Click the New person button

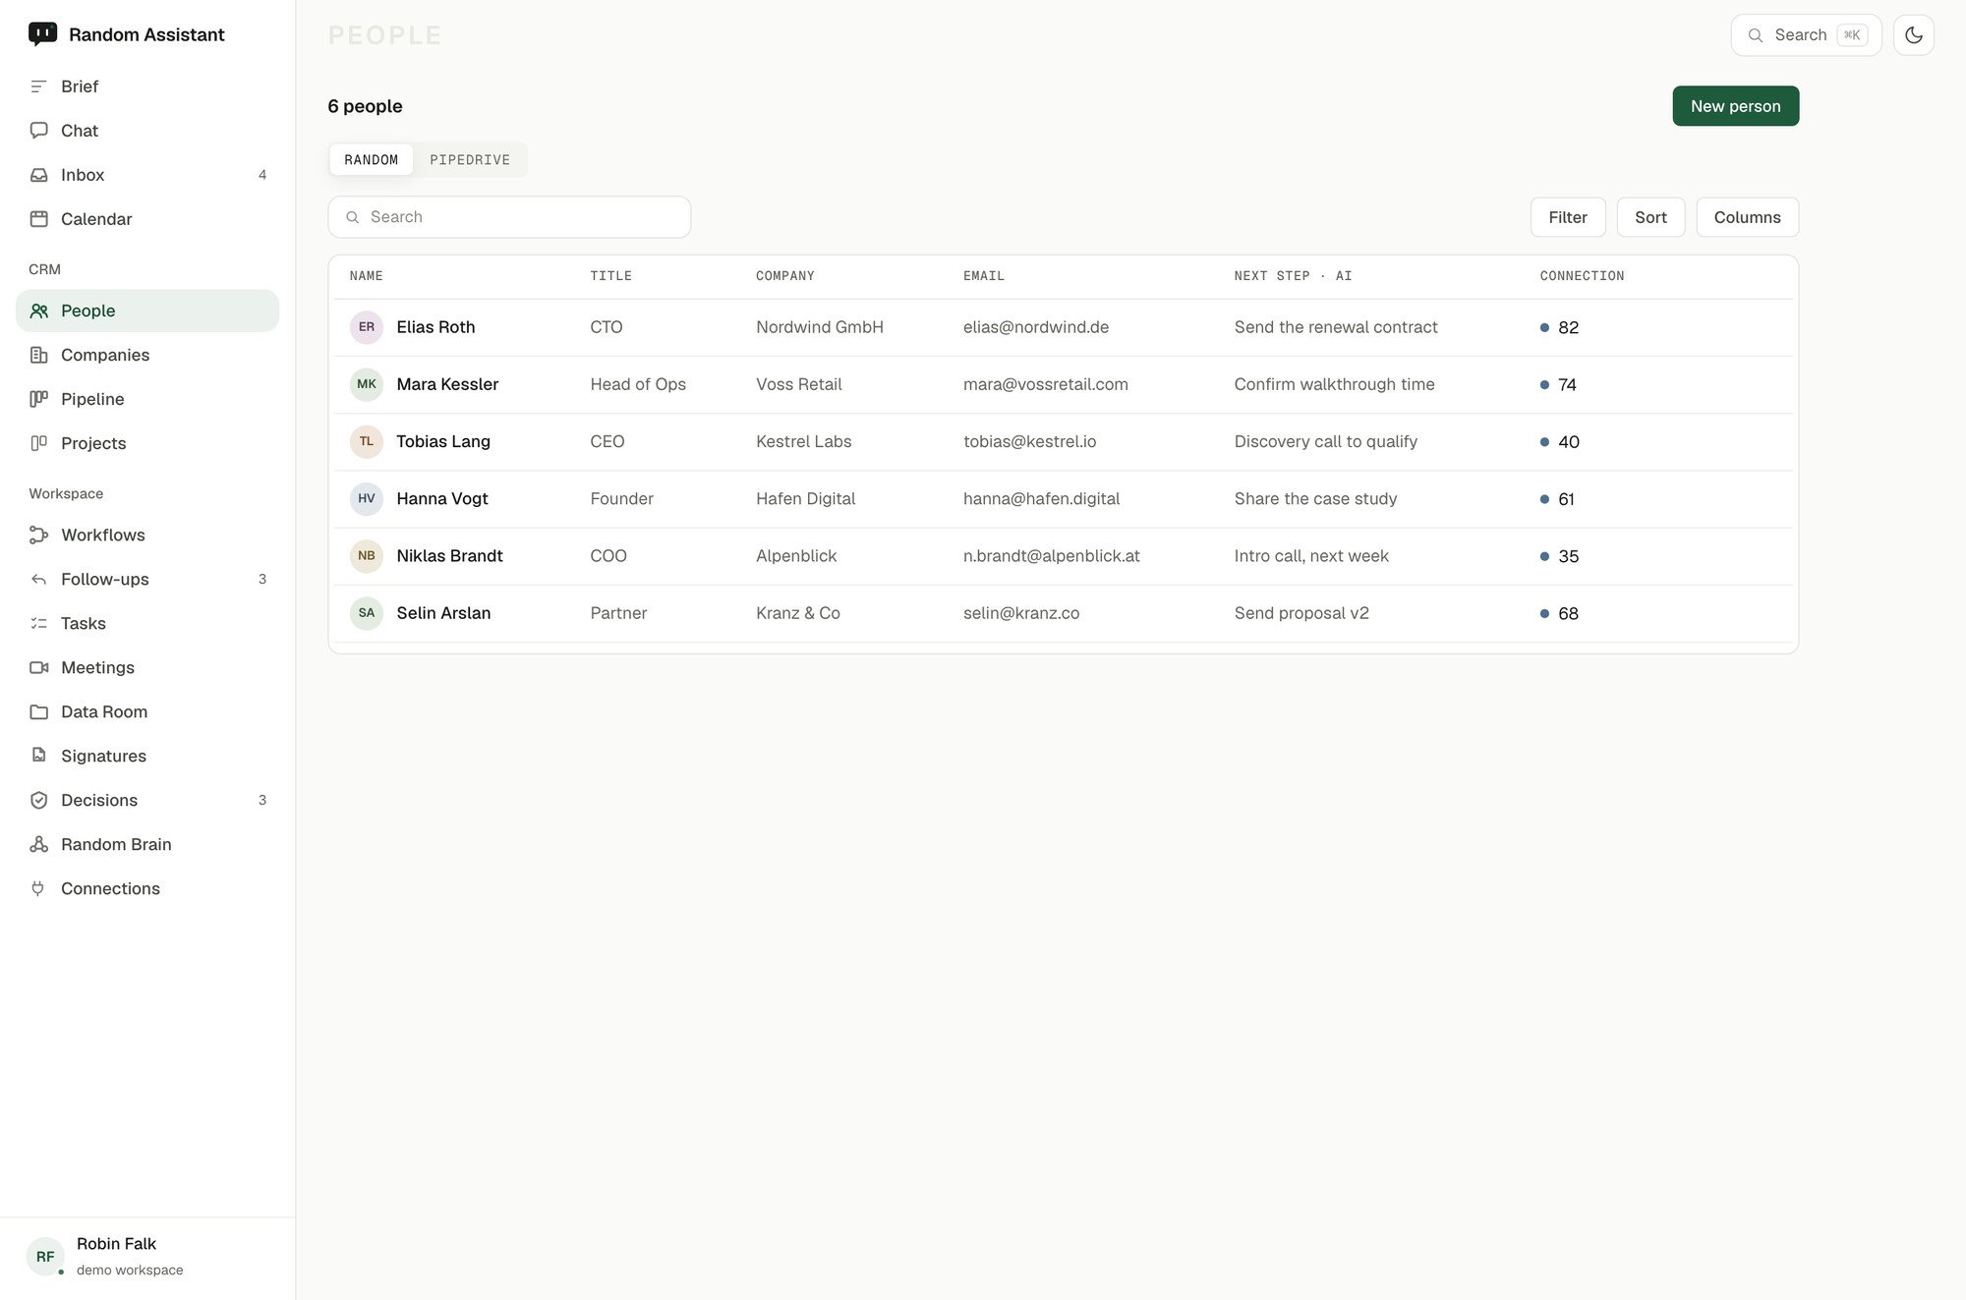click(x=1735, y=106)
